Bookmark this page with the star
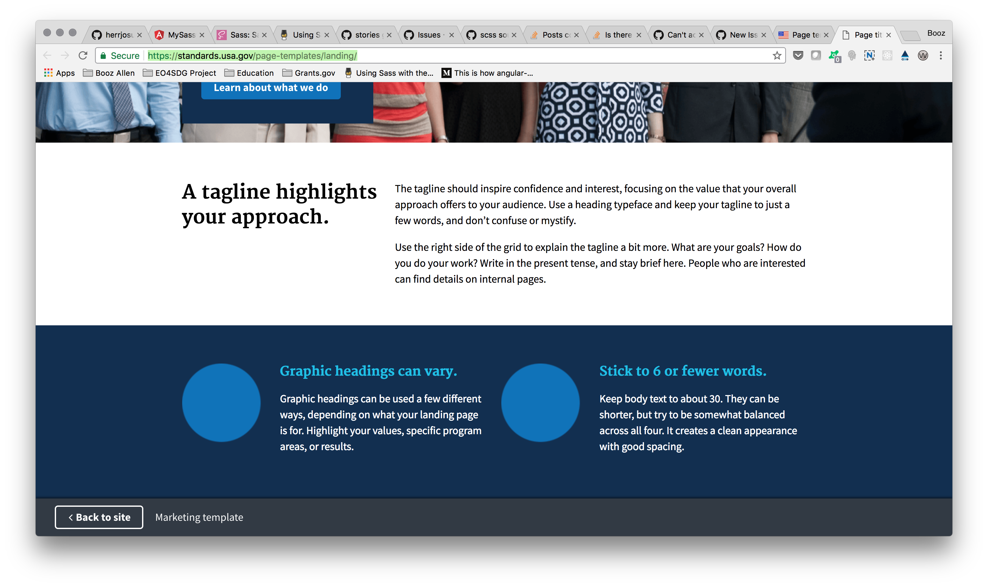Screen dimensions: 988x587 [x=777, y=55]
